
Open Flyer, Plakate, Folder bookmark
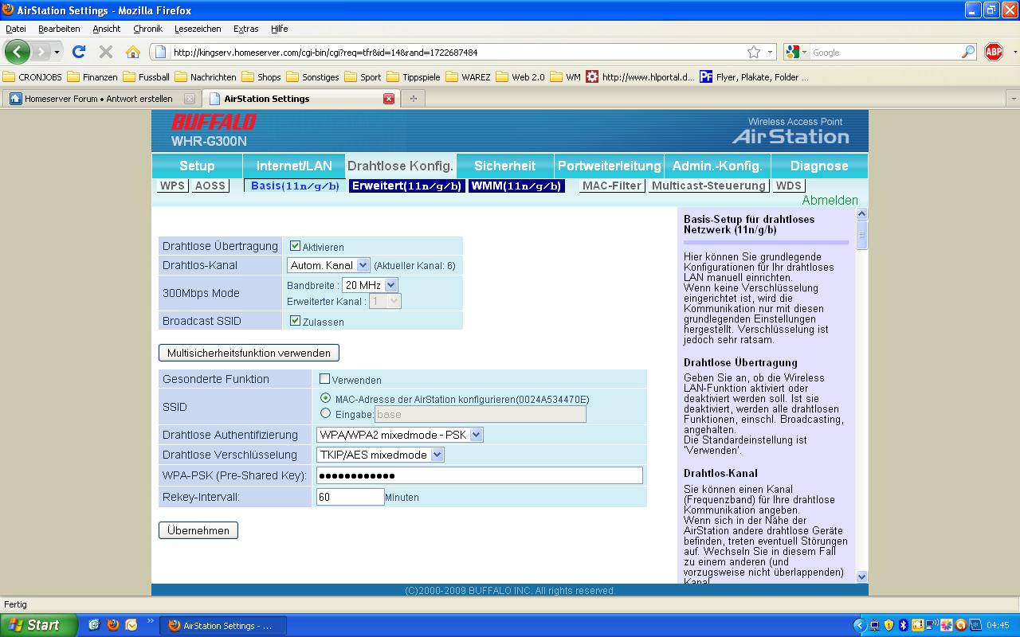coord(754,77)
